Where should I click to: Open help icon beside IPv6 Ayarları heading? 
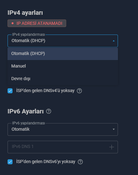coord(49,112)
